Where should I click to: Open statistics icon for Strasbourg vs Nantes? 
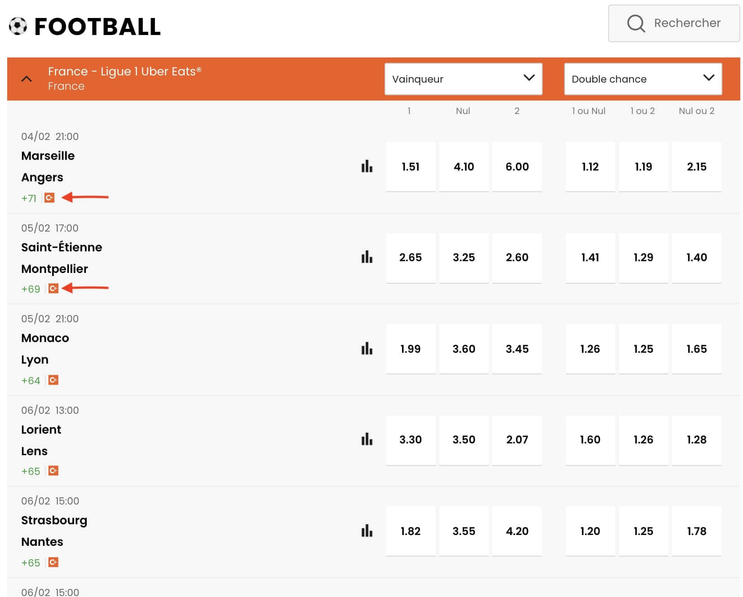tap(367, 531)
